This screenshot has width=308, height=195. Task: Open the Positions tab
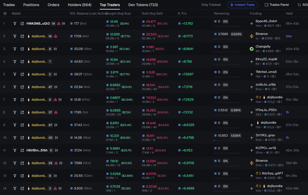(31, 5)
